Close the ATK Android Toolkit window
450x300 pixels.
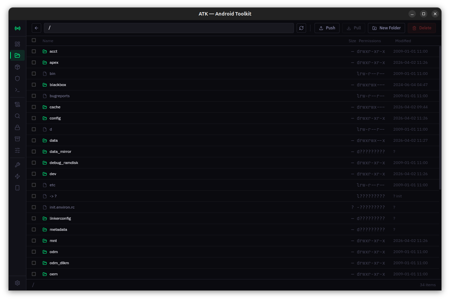click(x=435, y=14)
